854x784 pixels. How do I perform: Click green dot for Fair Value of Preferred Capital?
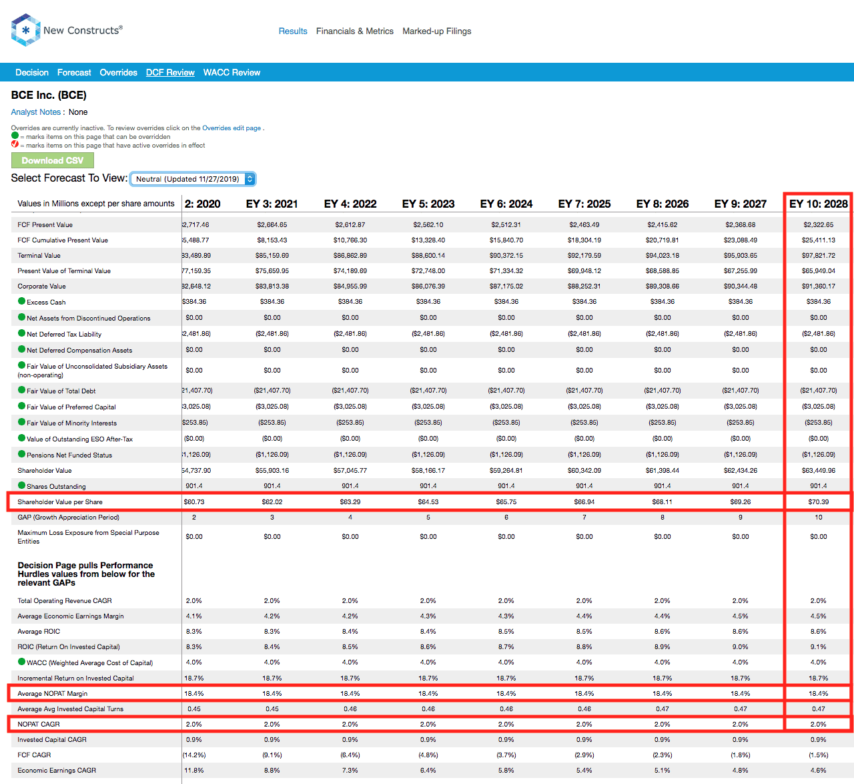click(21, 406)
